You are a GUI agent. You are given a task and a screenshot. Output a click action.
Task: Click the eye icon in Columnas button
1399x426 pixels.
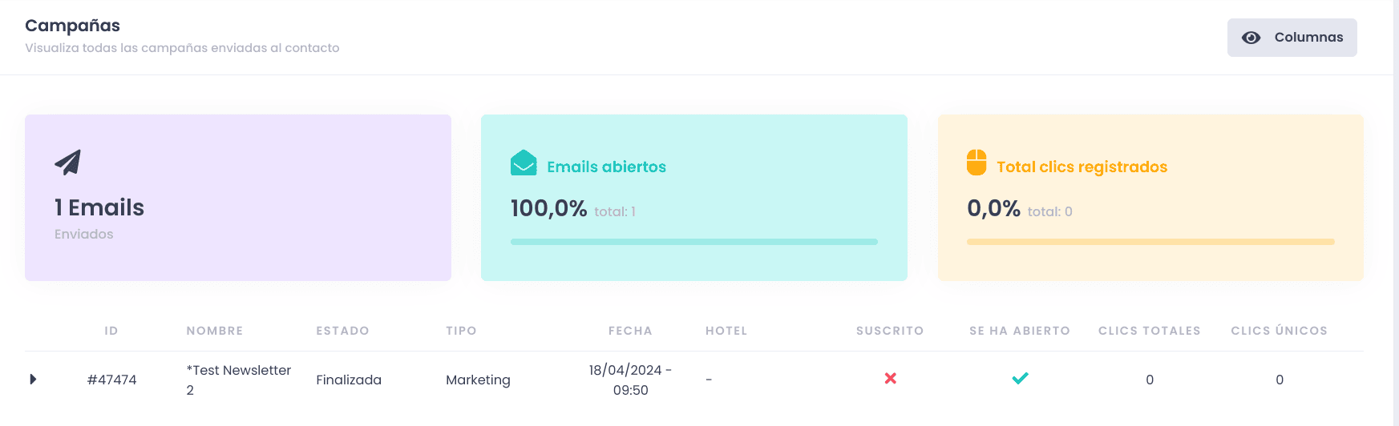pyautogui.click(x=1251, y=38)
